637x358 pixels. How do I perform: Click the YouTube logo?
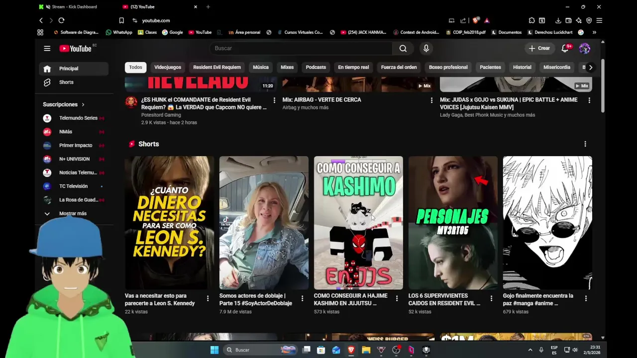click(x=76, y=48)
